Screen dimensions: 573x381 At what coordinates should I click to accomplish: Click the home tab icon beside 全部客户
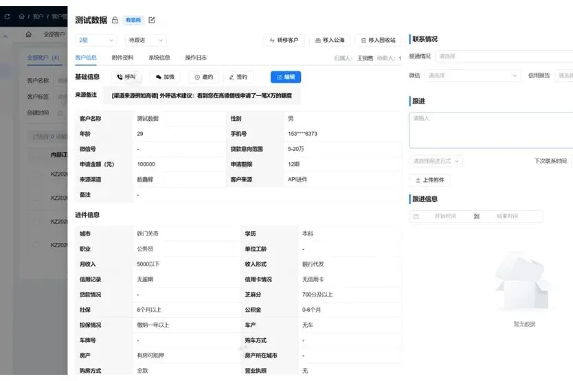pyautogui.click(x=28, y=34)
